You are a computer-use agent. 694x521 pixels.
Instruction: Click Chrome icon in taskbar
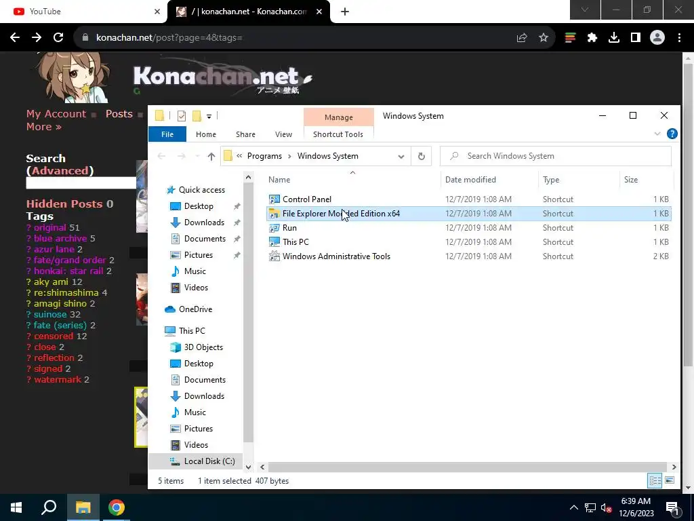click(117, 507)
